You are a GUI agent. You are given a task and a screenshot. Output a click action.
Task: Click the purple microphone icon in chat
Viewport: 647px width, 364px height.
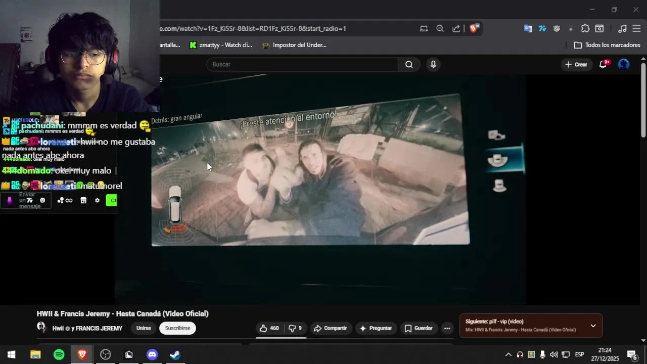point(9,200)
